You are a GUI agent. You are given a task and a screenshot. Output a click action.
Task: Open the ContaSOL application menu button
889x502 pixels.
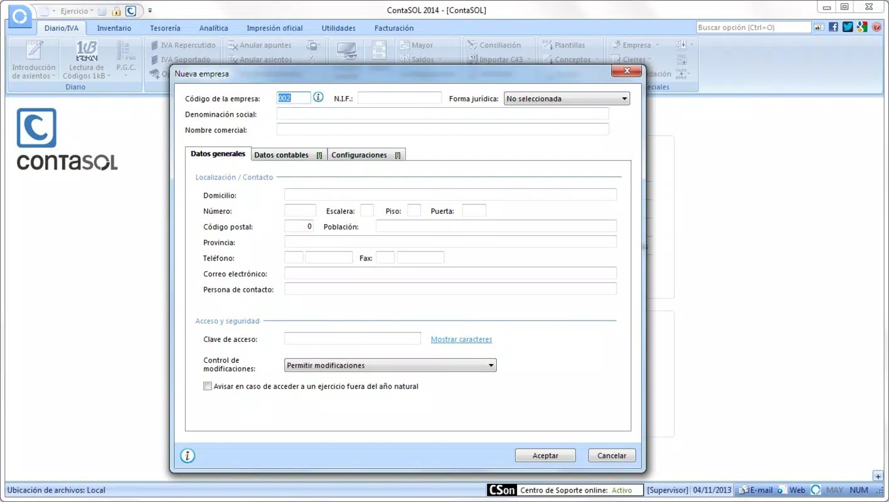(x=19, y=15)
